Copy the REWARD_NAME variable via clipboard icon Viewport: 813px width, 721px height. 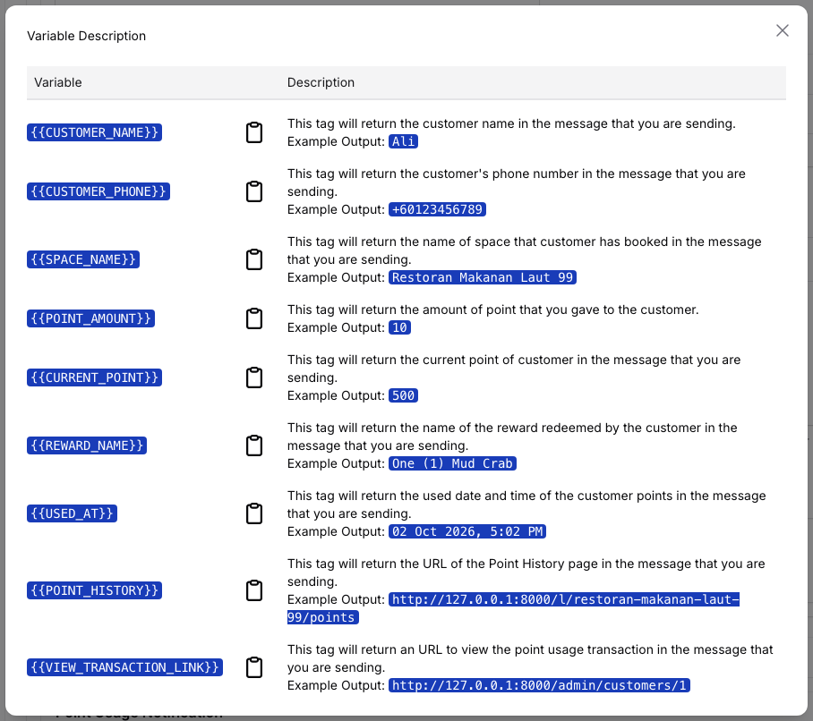(254, 445)
